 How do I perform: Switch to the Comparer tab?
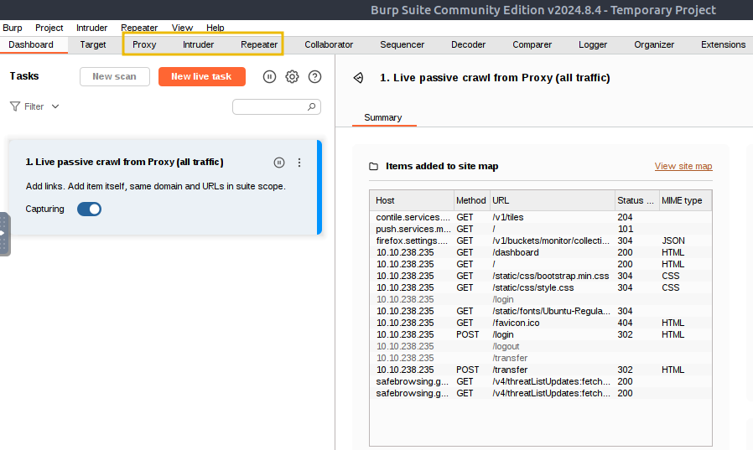point(532,44)
